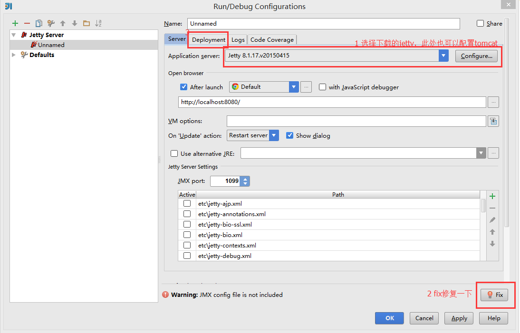The height and width of the screenshot is (333, 520).
Task: Activate etc\jetty-debug.xml
Action: (x=187, y=256)
